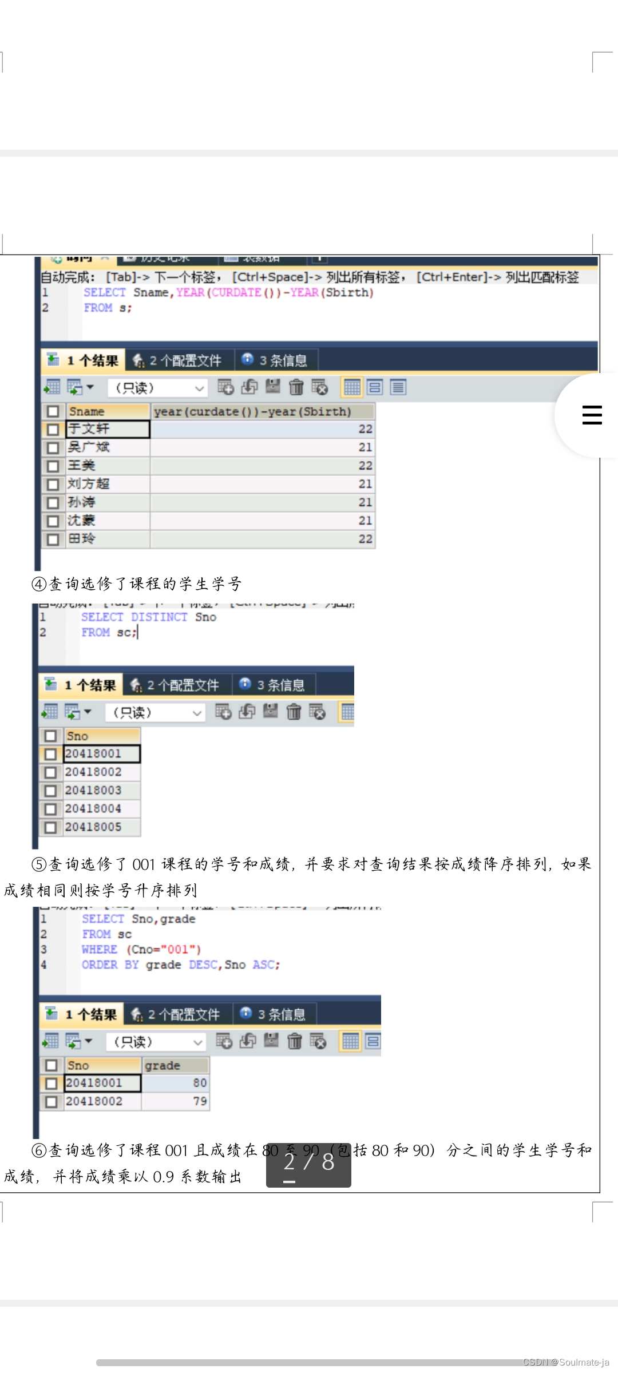Click export grid icon in Sname results toolbar

[x=51, y=387]
